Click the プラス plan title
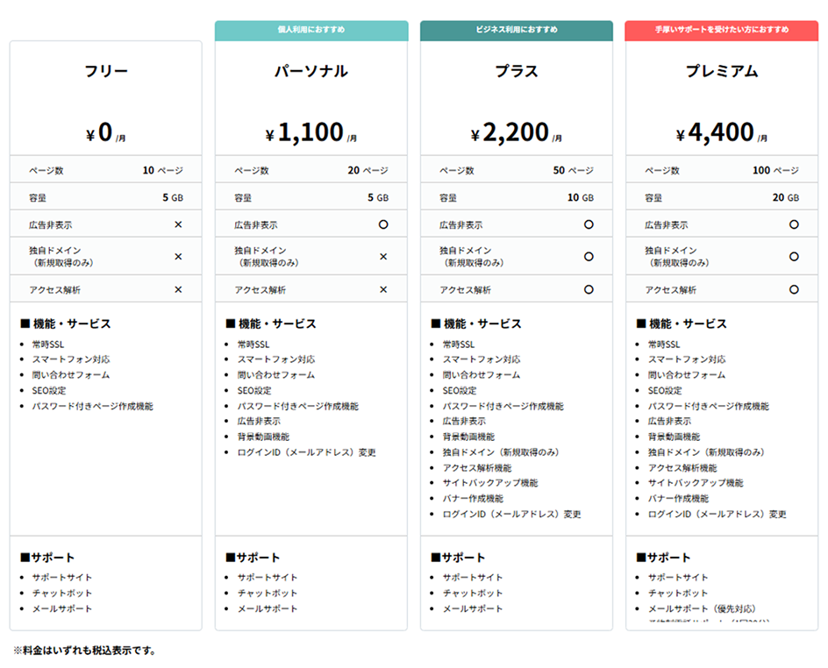Screen dimensions: 828x668 coord(517,71)
